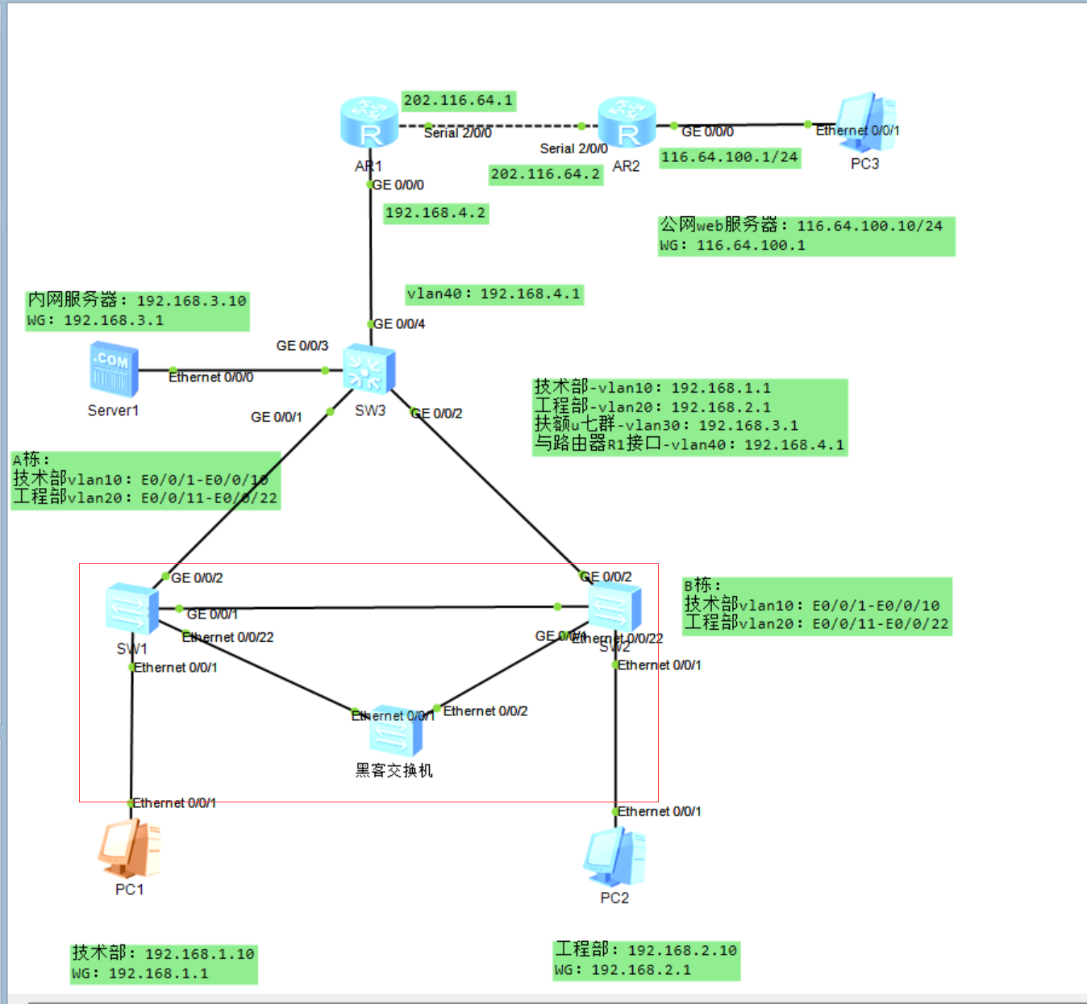Select the AR2 router icon
1087x1004 pixels.
[627, 123]
